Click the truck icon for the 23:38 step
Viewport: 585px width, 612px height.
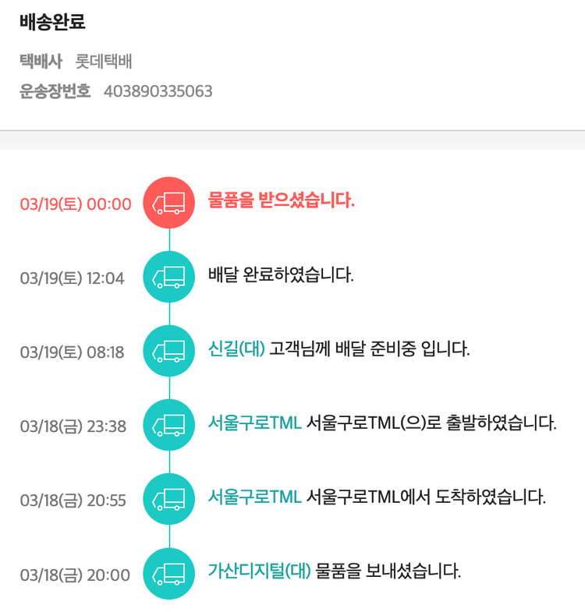(169, 425)
